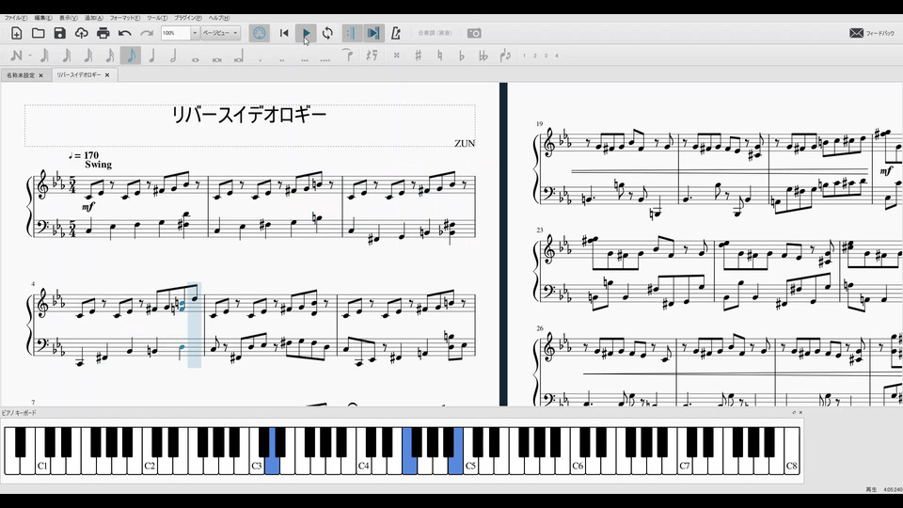903x508 pixels.
Task: Select the score title リバースイデオロギー
Action: [x=249, y=115]
